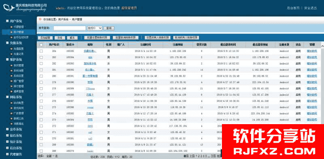Open the first item under 用户系统
Viewport: 324px width, 159px height.
[x=18, y=27]
